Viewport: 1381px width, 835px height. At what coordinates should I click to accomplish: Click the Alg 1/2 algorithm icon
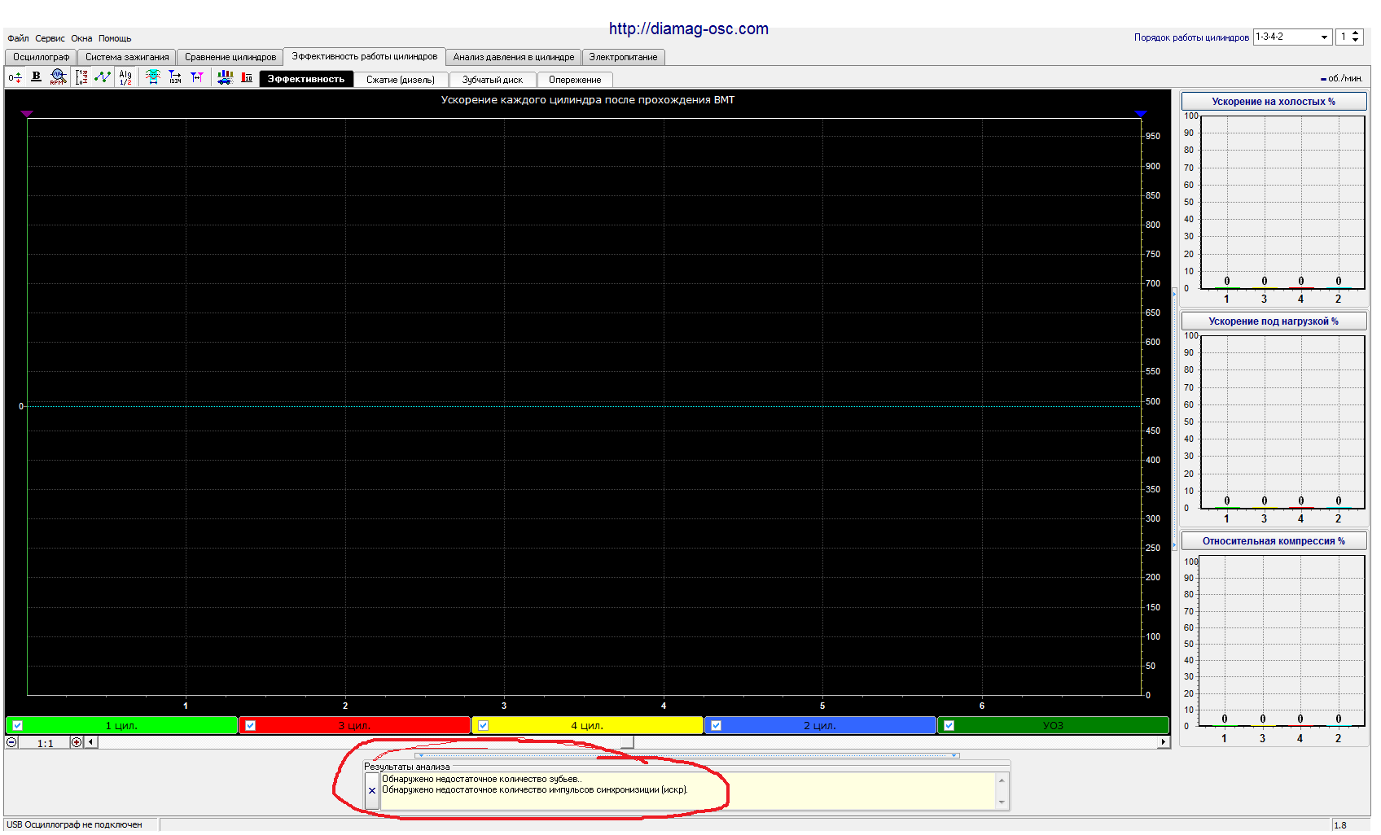point(125,77)
